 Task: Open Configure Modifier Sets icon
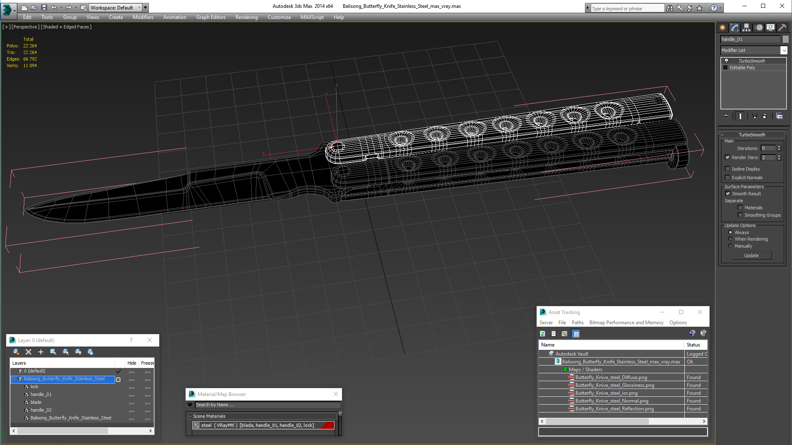tap(779, 116)
